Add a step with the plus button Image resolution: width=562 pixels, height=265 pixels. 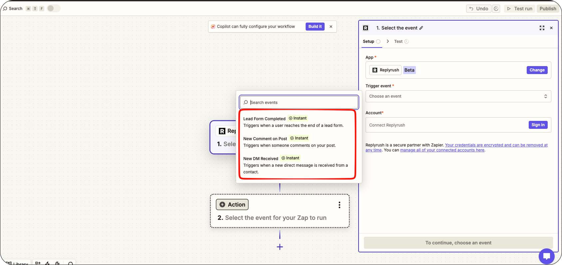coord(280,247)
